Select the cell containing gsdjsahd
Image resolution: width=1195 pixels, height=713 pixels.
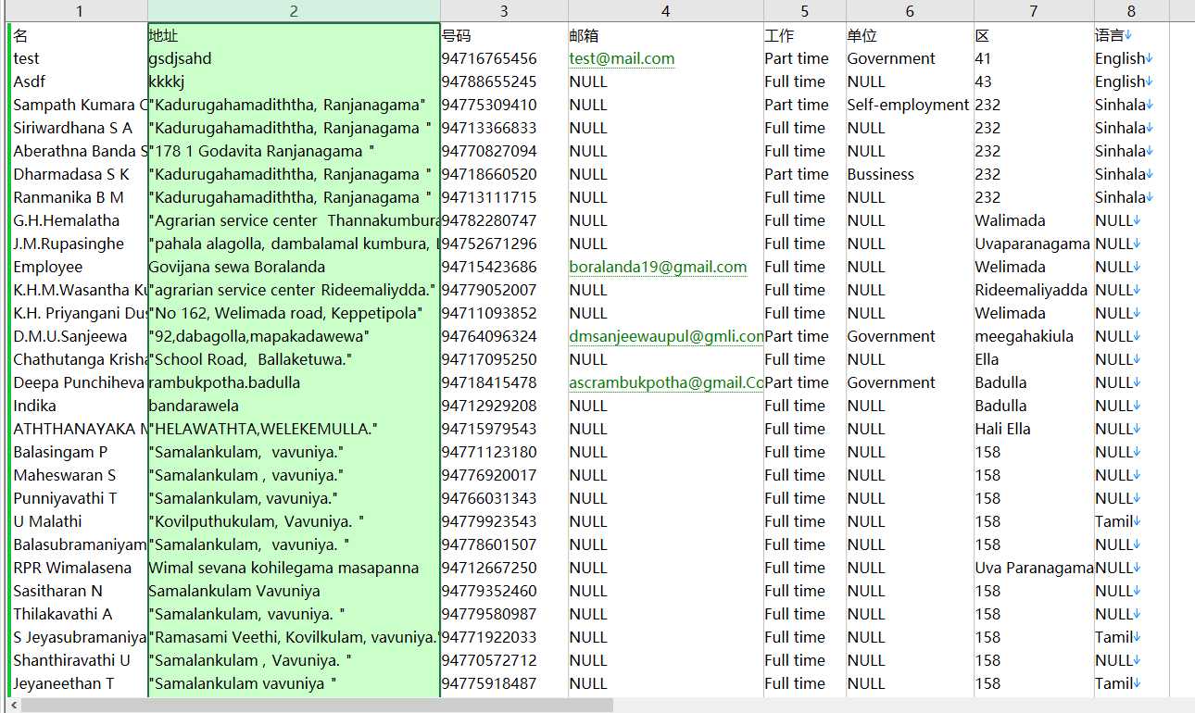click(294, 58)
